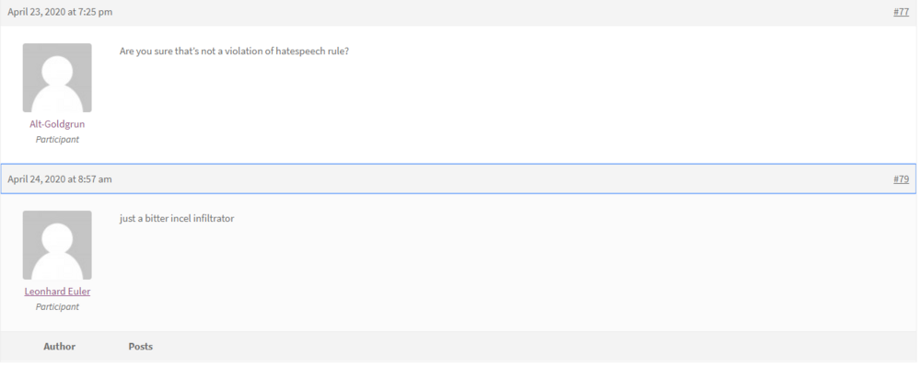This screenshot has height=367, width=921.
Task: Visit Alt-Goldgrun's profile via username link
Action: click(x=57, y=124)
